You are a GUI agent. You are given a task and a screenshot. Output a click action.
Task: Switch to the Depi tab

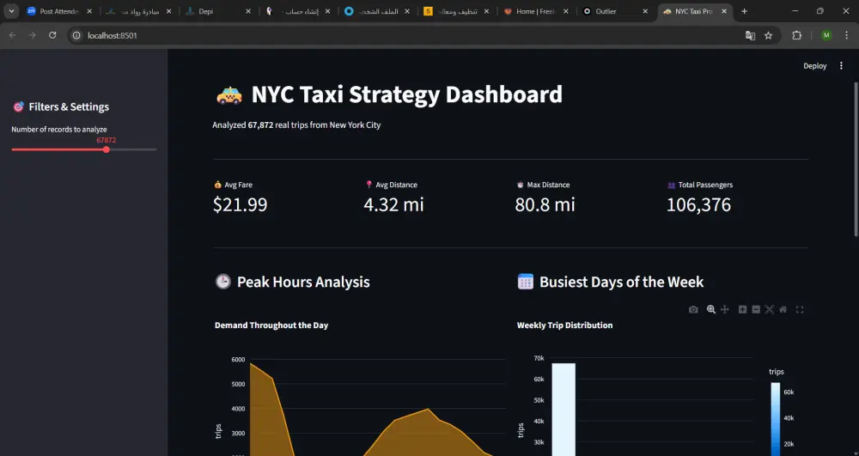tap(218, 11)
